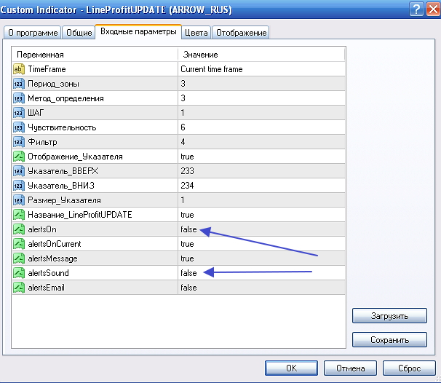Click the boolean icon beside alertsOn
The height and width of the screenshot is (383, 441).
[x=19, y=229]
